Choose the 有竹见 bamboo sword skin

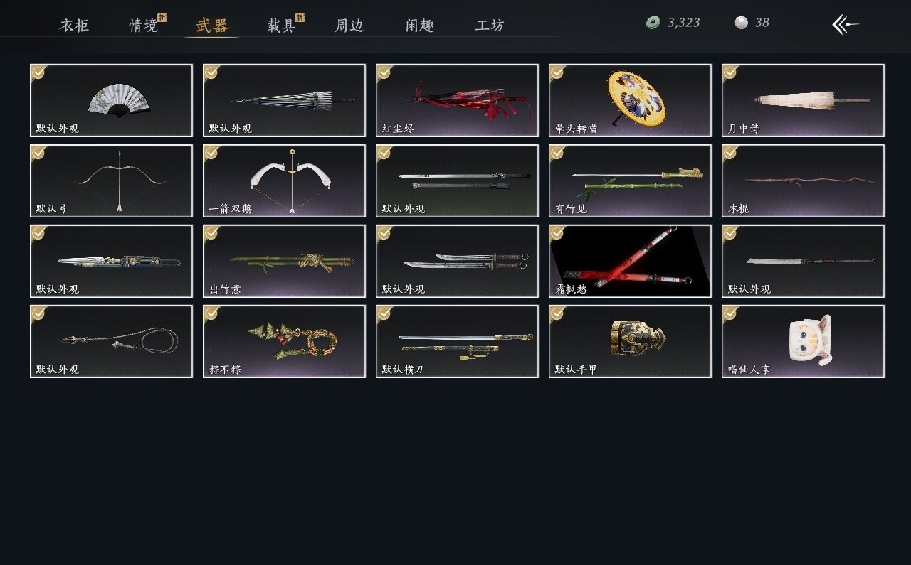click(x=630, y=181)
